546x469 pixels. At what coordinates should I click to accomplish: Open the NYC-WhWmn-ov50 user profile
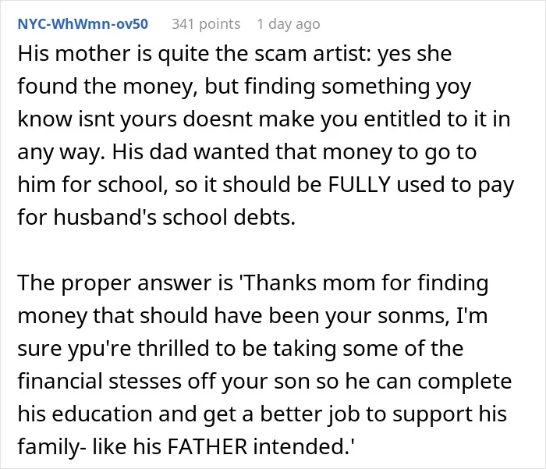pos(83,24)
